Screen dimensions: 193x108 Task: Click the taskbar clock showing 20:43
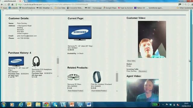tap(186, 105)
